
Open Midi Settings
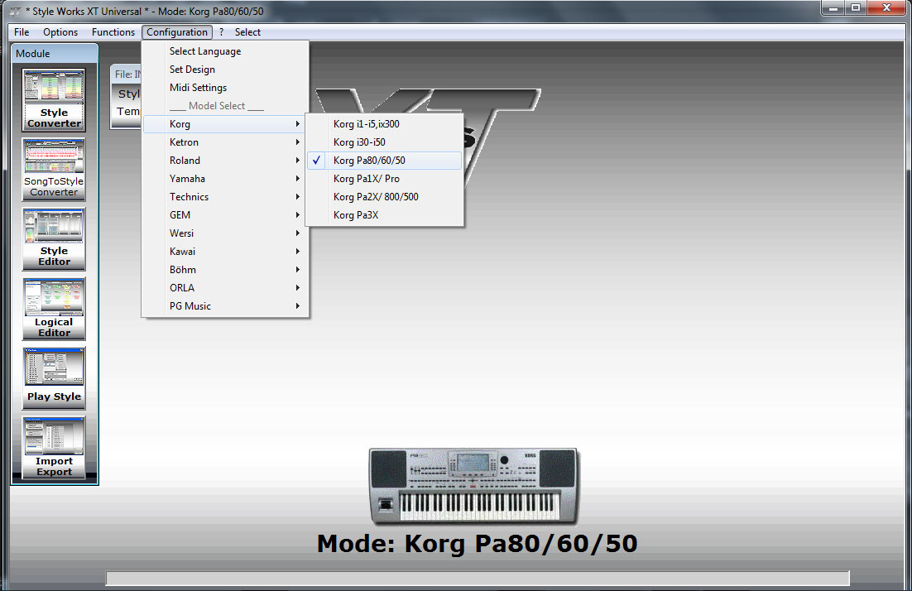[225, 87]
